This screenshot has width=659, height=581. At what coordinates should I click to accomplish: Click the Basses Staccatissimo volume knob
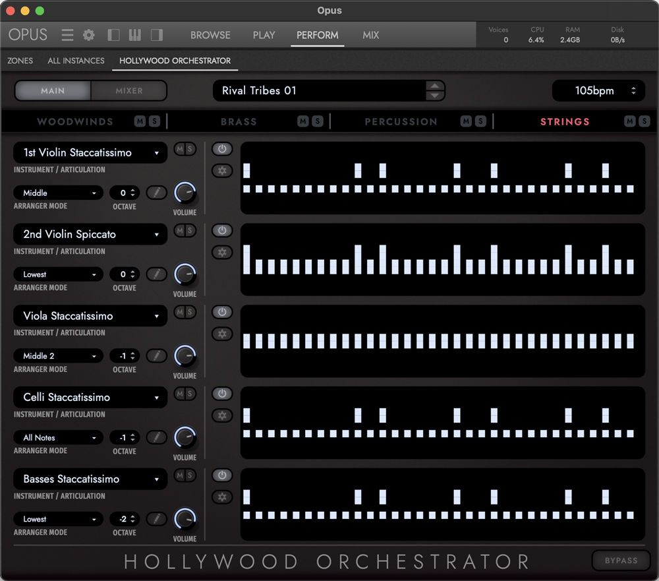(x=185, y=519)
